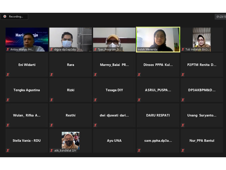Select the Tyas_Program video tile
Image resolution: width=226 pixels, height=170 pixels.
coord(114,39)
